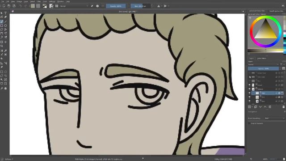
Task: Select the Bezier Curve tool
Action: (x=2, y=34)
